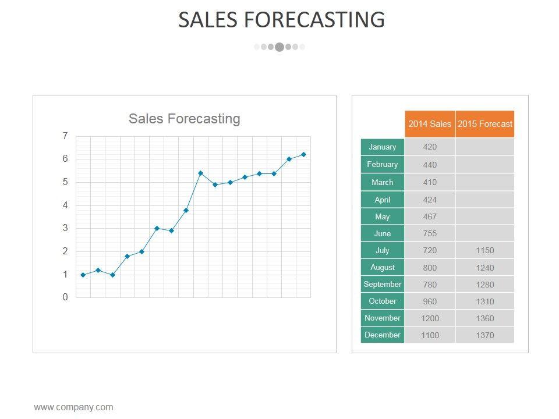
Task: Select the y-axis label 7
Action: click(x=65, y=136)
